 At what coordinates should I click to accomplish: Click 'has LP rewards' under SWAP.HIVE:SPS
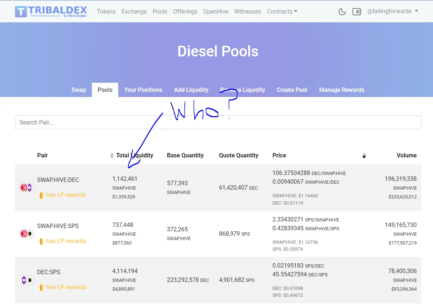click(66, 241)
